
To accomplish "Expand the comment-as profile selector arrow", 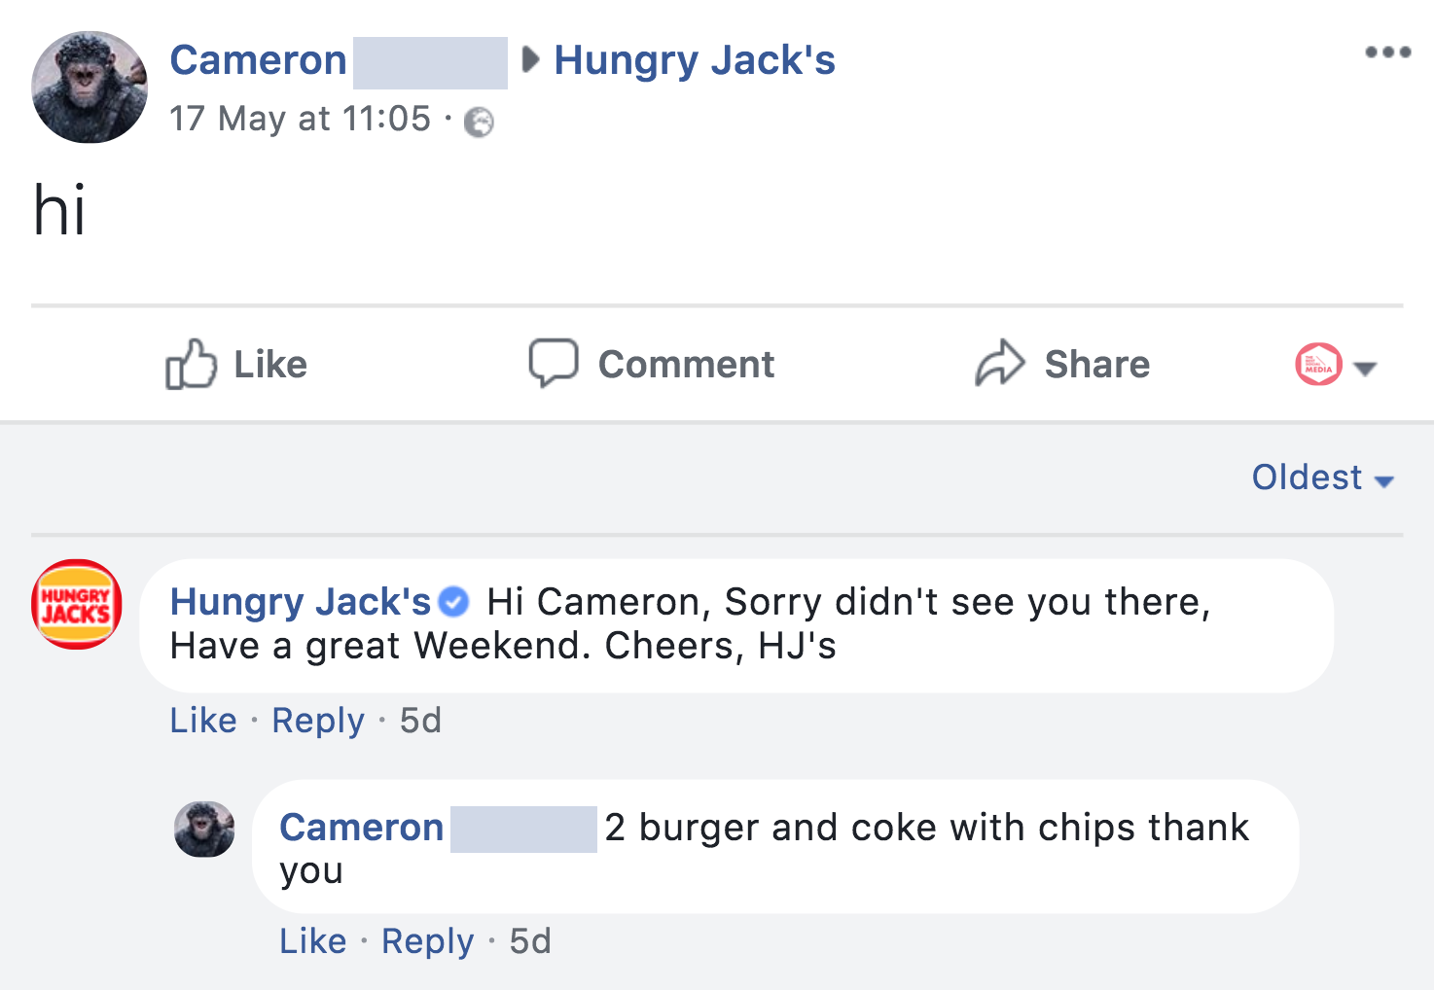I will pyautogui.click(x=1365, y=368).
